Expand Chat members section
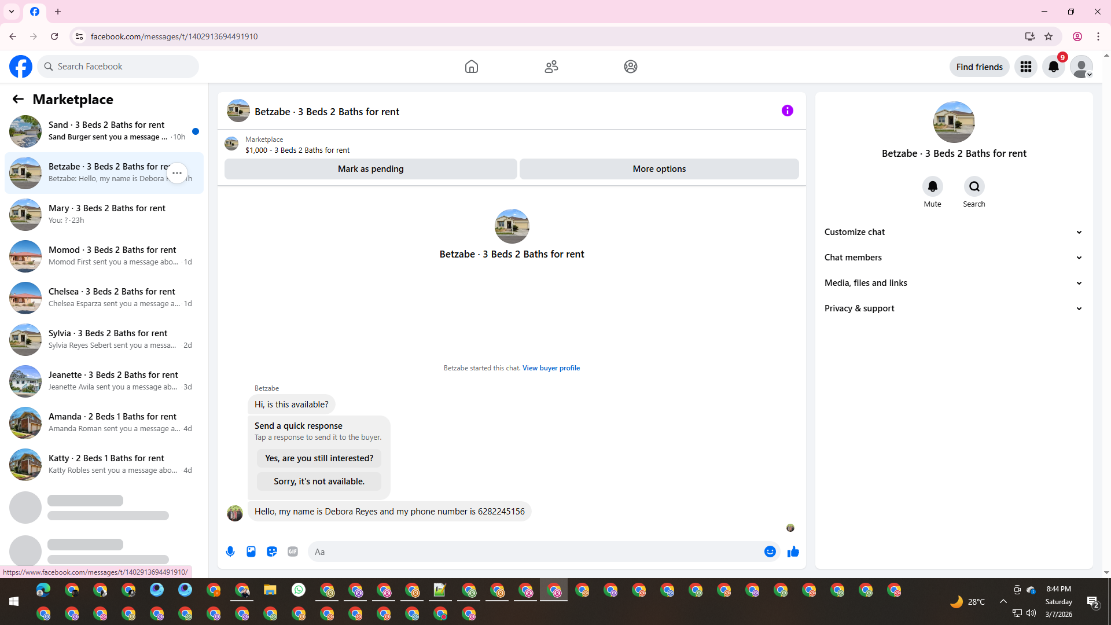1111x625 pixels. pos(954,258)
